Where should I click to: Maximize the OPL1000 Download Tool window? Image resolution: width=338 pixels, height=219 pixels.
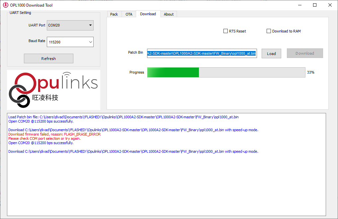tap(315, 5)
